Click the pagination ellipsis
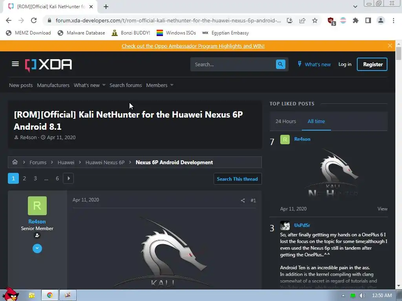 (x=46, y=179)
